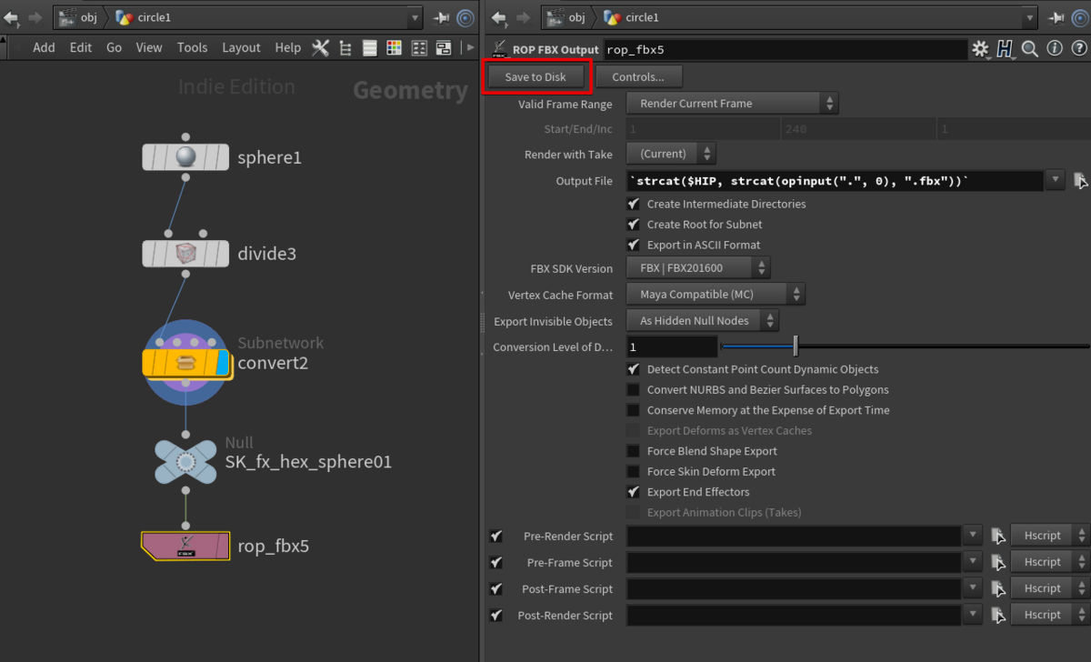Open parameter gear settings menu
Viewport: 1091px width, 662px height.
point(981,50)
